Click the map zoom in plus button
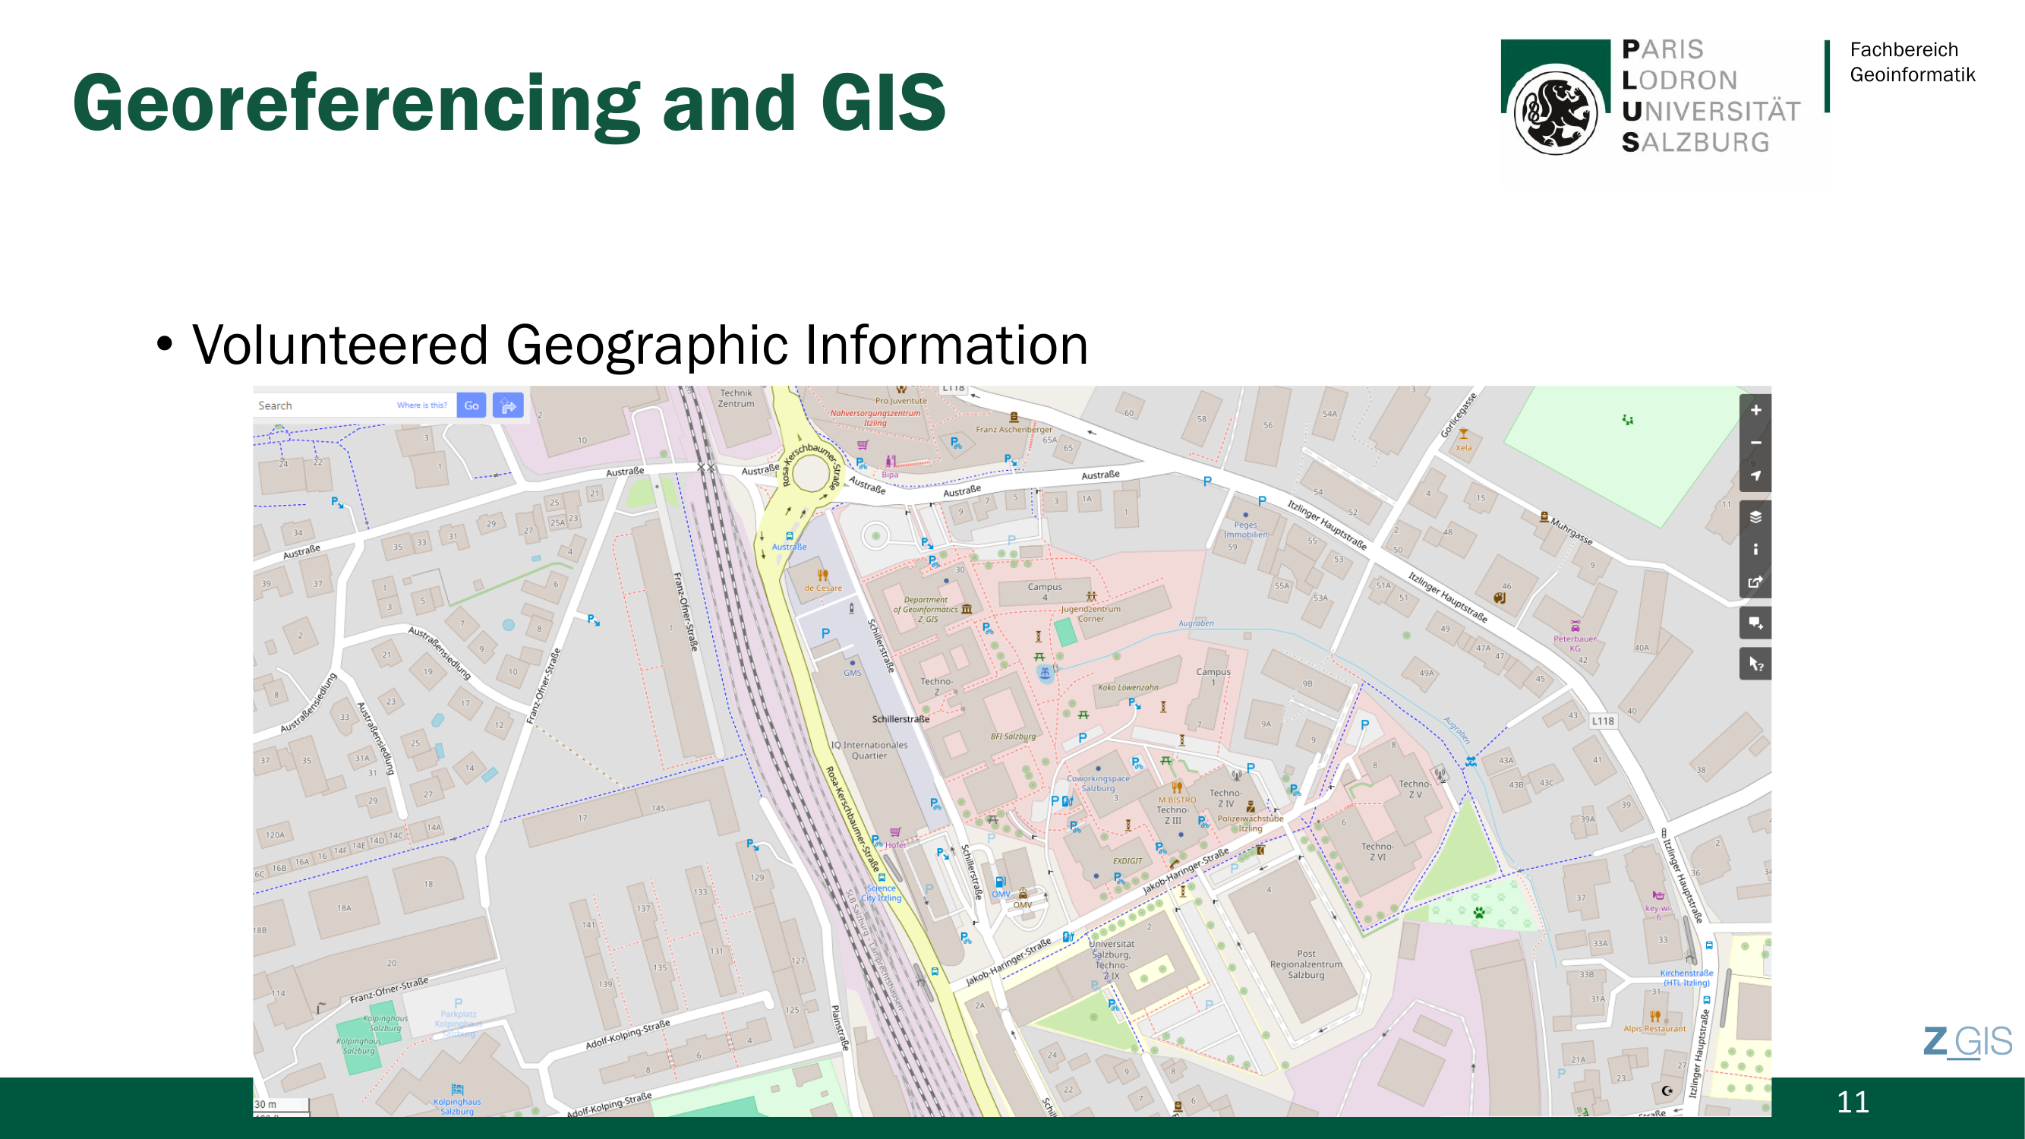Image resolution: width=2025 pixels, height=1139 pixels. point(1755,410)
